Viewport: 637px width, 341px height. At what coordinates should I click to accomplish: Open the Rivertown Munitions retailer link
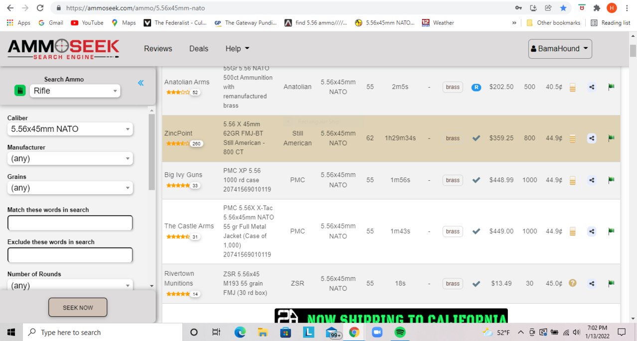(x=179, y=278)
